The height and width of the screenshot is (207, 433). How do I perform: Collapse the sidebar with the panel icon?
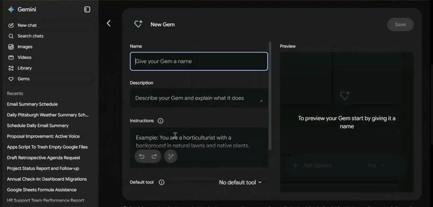(87, 9)
